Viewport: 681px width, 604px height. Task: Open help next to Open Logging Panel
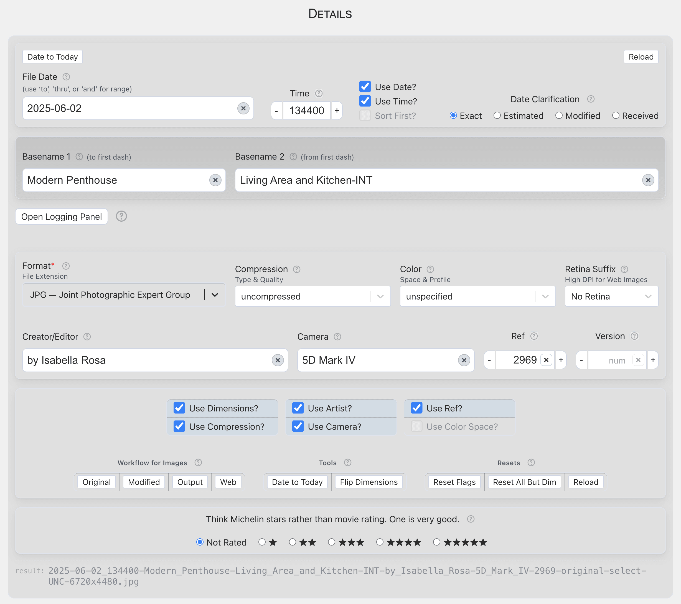[x=121, y=216]
